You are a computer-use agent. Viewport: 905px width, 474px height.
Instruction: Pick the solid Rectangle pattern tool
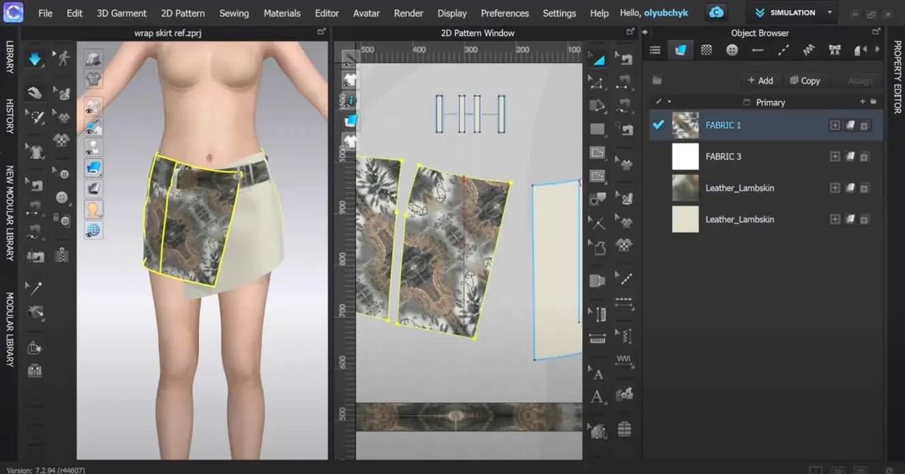click(598, 129)
